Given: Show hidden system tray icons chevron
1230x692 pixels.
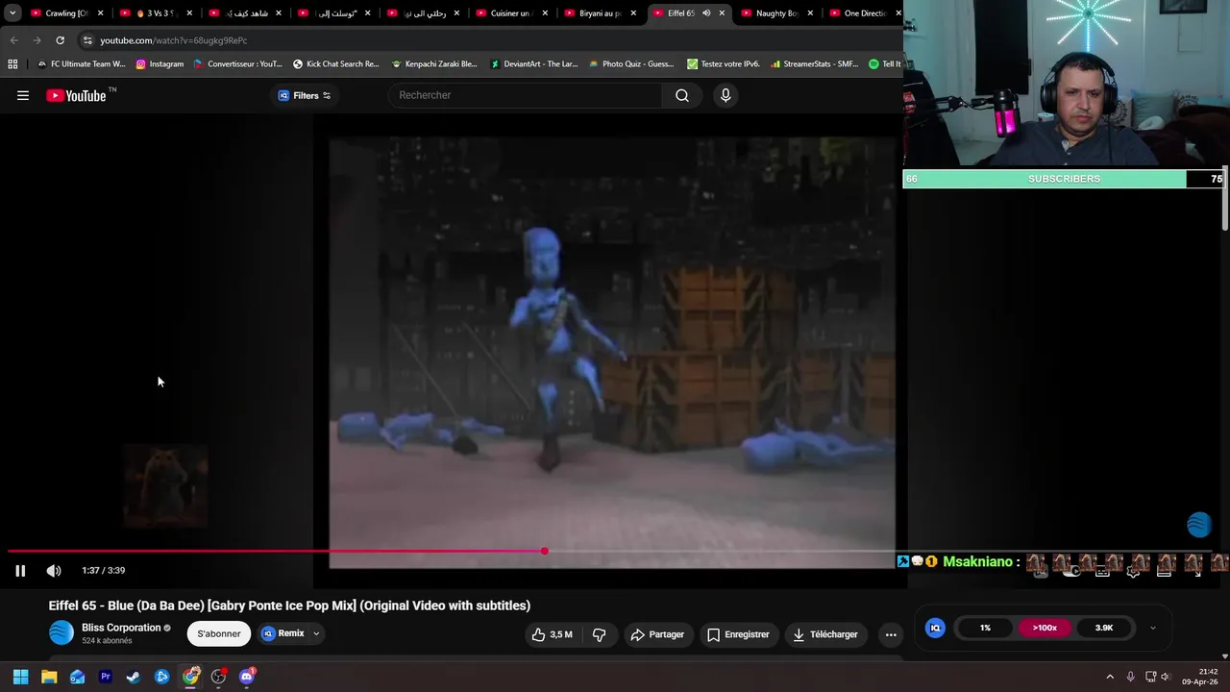Looking at the screenshot, I should [1110, 677].
